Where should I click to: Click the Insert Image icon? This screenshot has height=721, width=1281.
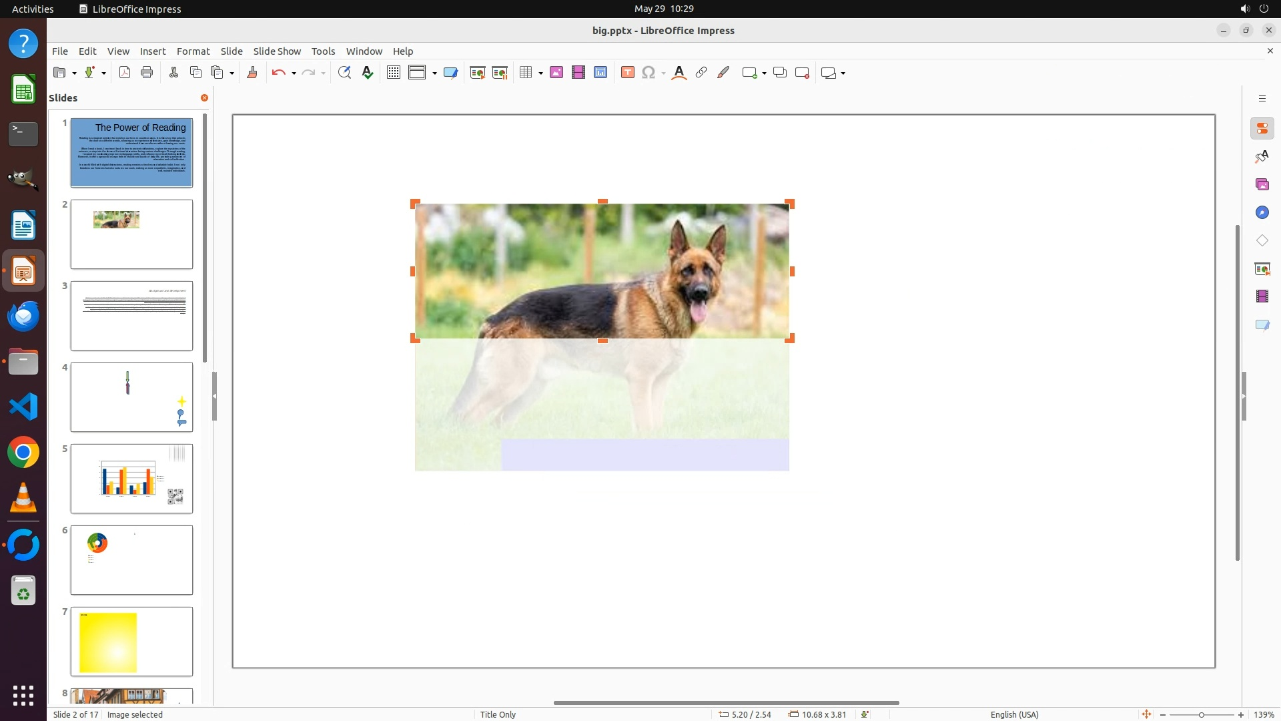556,73
